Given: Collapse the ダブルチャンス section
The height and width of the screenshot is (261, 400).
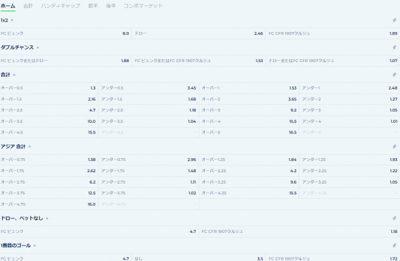Looking at the screenshot, I should [38, 47].
